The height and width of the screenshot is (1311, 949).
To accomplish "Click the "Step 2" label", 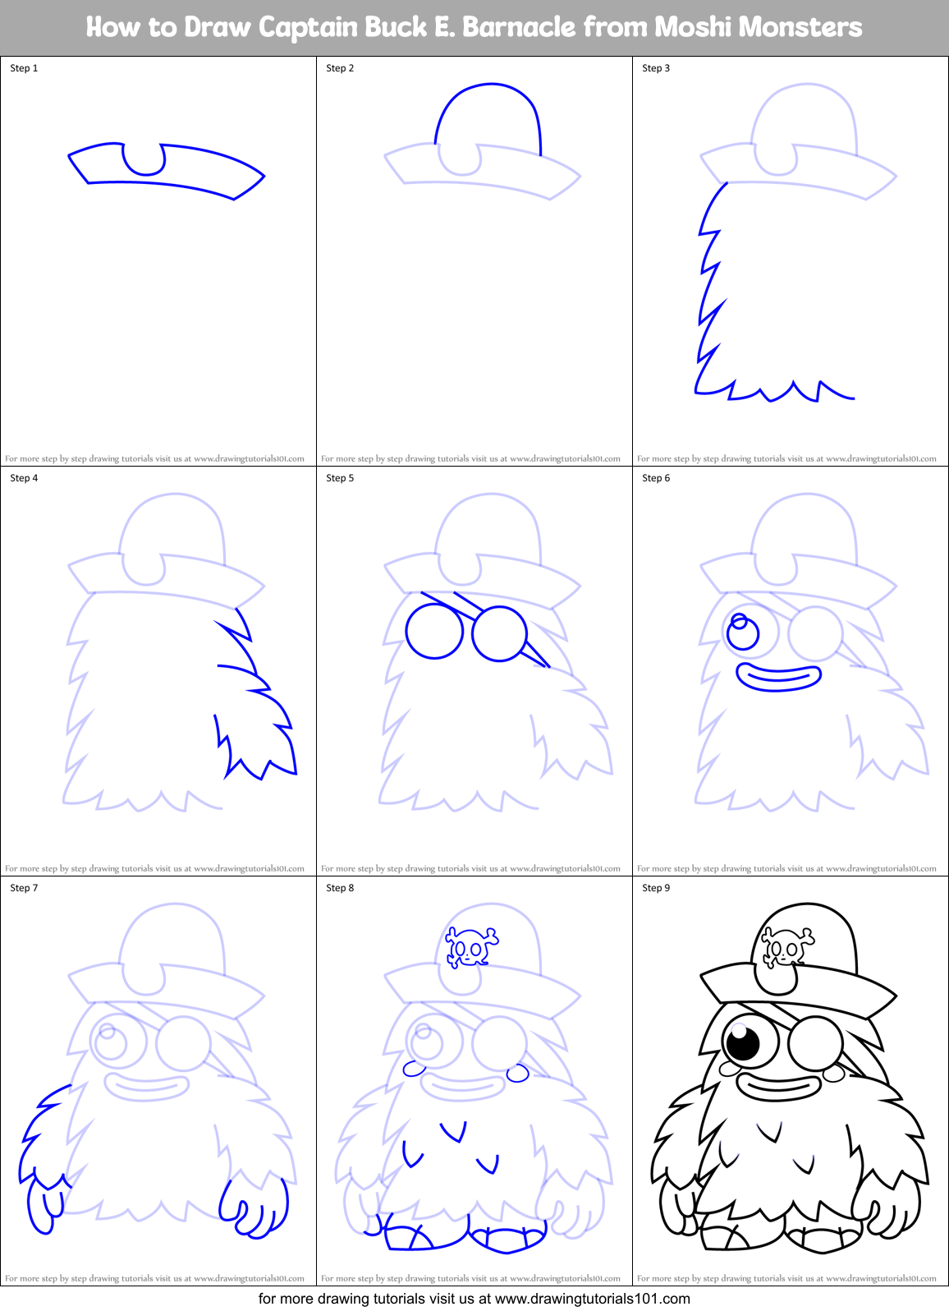I will coord(340,68).
